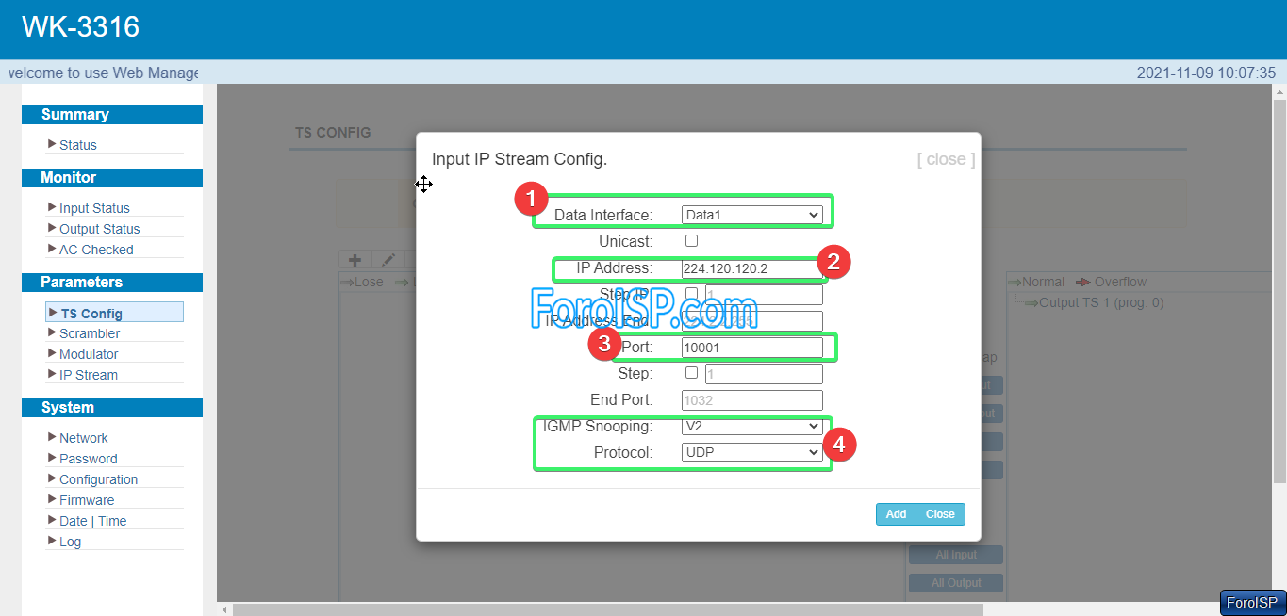
Task: Toggle the port Step checkbox
Action: point(691,373)
